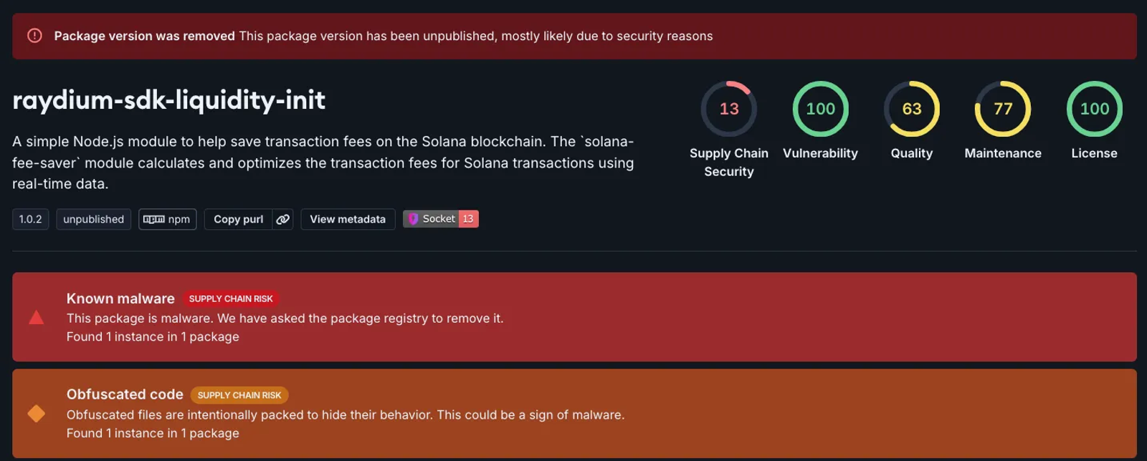Click the Socket shield badge icon
1147x461 pixels.
pyautogui.click(x=414, y=219)
